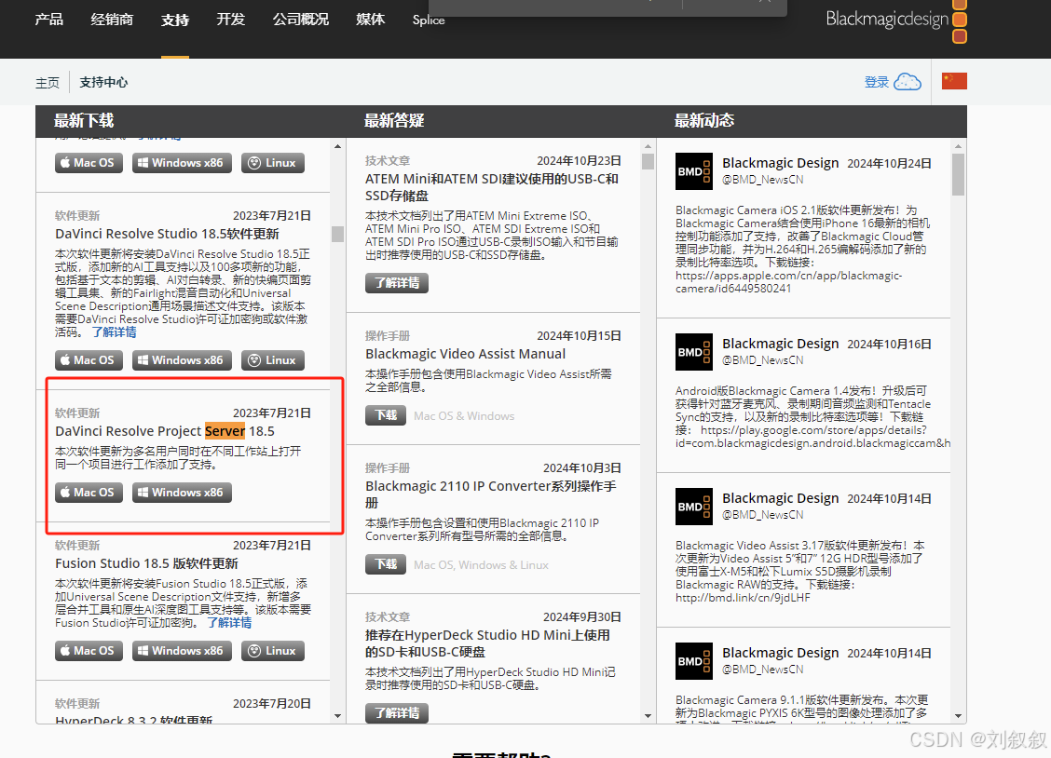This screenshot has height=758, width=1051.
Task: Click 下载 for Blackmagic Video Assist Manual
Action: [x=386, y=415]
